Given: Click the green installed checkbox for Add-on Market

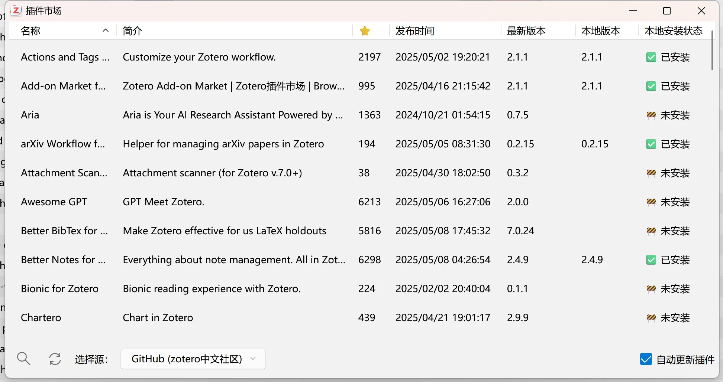Looking at the screenshot, I should click(651, 86).
